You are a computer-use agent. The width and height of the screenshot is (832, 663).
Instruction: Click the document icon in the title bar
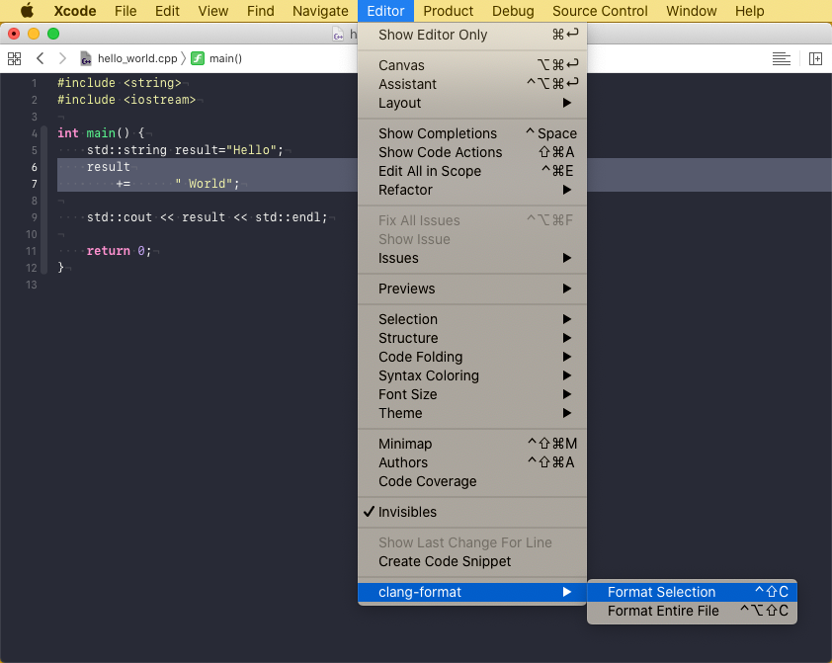[x=338, y=35]
